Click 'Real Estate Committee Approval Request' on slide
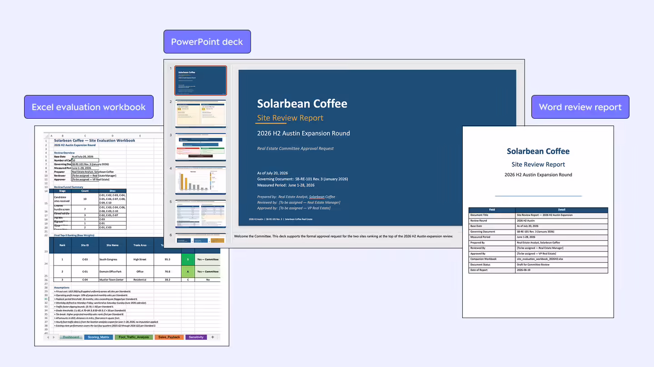The height and width of the screenshot is (367, 654). coord(295,148)
